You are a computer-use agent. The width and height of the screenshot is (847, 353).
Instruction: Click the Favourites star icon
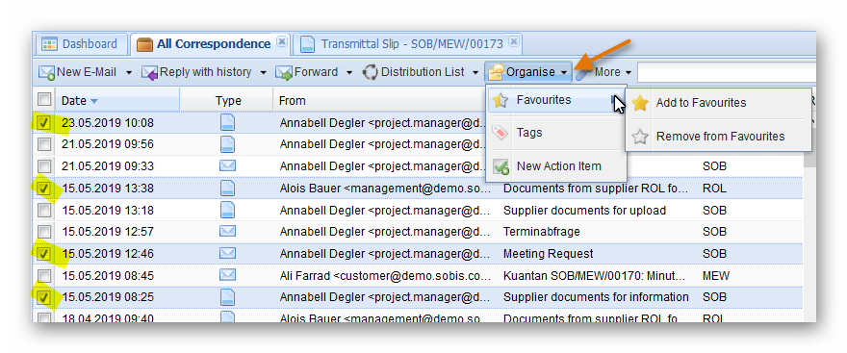pyautogui.click(x=500, y=100)
